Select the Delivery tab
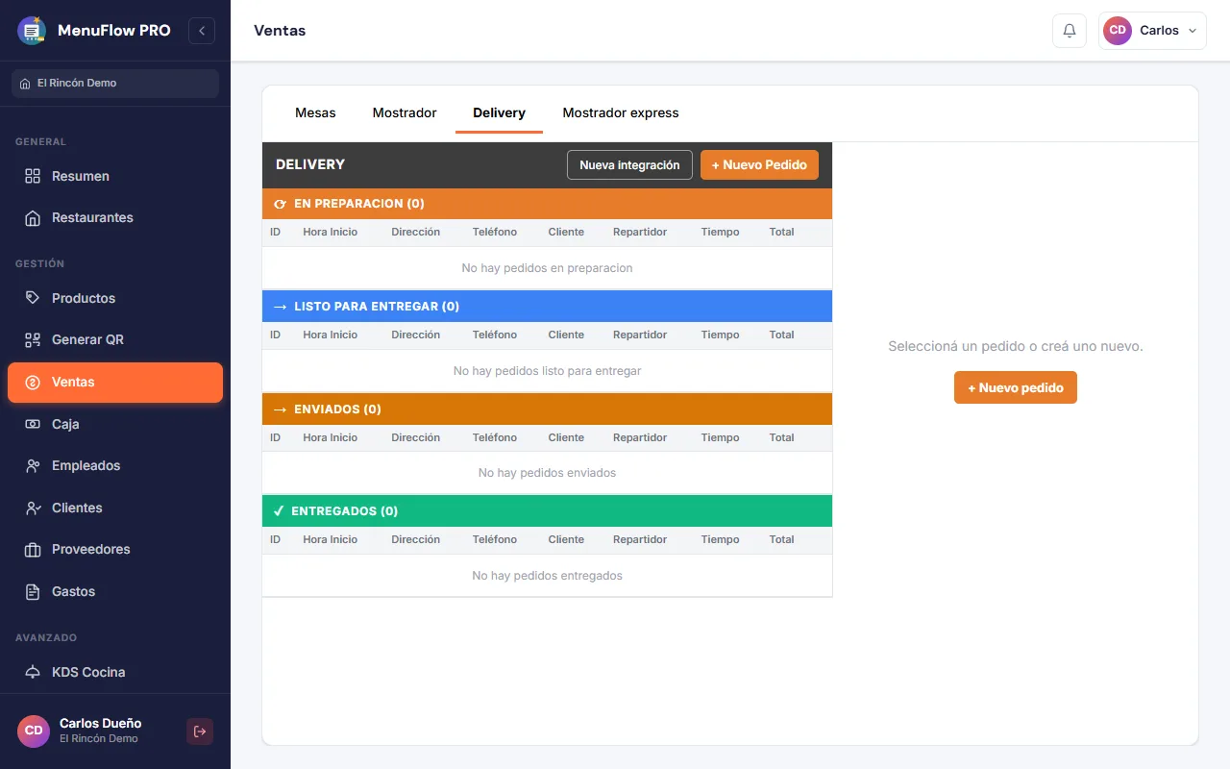The image size is (1230, 769). [x=499, y=112]
